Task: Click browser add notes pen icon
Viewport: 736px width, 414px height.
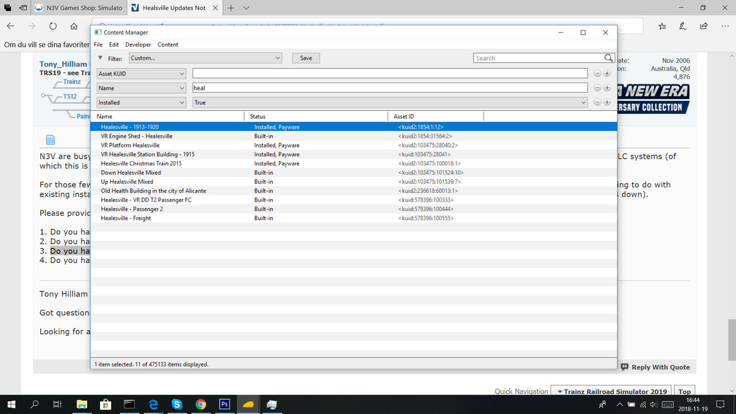Action: click(x=683, y=26)
